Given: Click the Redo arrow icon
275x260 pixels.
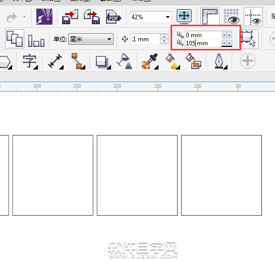Looking at the screenshot, I should [12, 17].
